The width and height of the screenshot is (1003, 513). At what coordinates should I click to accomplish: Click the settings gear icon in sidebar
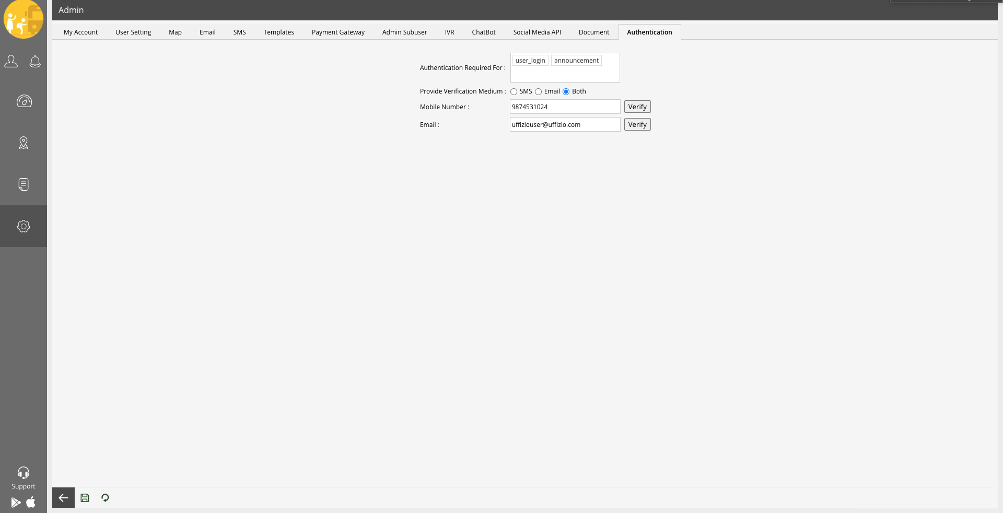[x=24, y=226]
